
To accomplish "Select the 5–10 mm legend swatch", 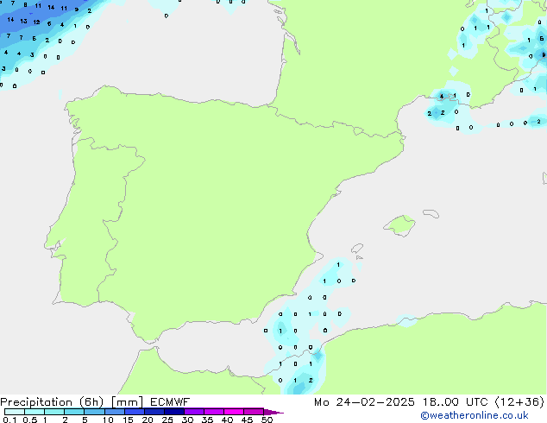I will (x=94, y=412).
